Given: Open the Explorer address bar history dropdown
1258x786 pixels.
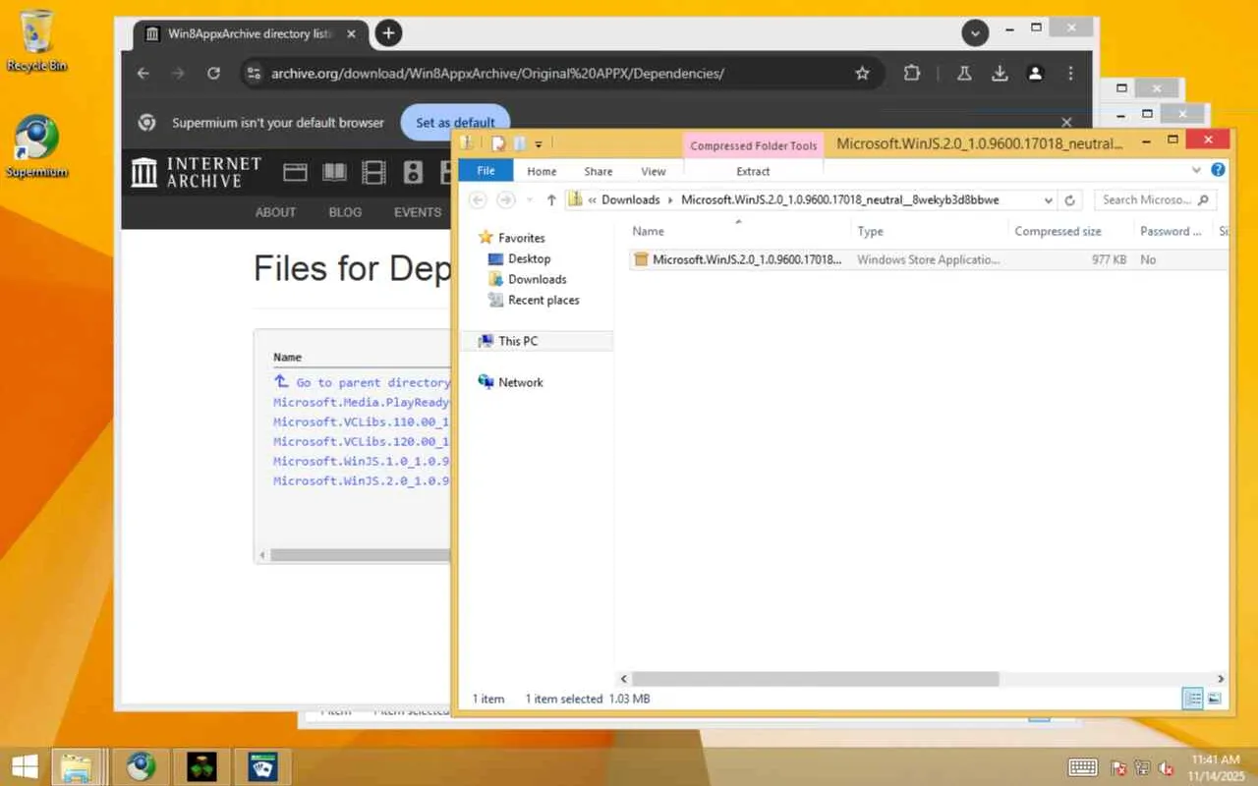Looking at the screenshot, I should pyautogui.click(x=1049, y=199).
